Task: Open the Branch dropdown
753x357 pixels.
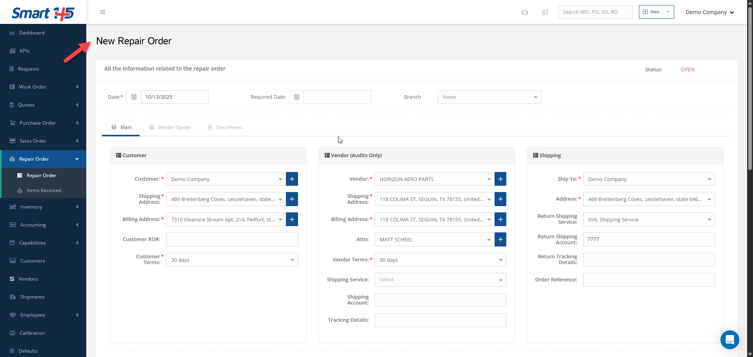Action: pos(489,97)
